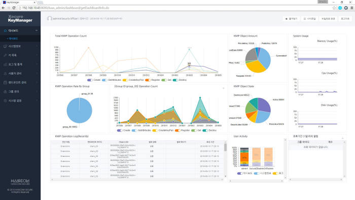Image resolution: width=355 pixels, height=200 pixels.
Task: Bookmark this page with the browser star icon
Action: [x=334, y=8]
